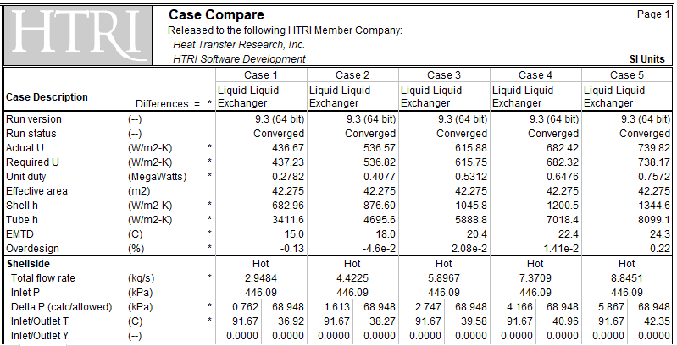
Task: Click Overdesign value 2.08e-2
Action: click(x=469, y=249)
